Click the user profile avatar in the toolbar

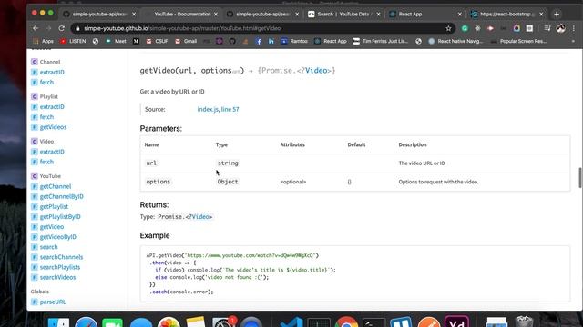561,28
